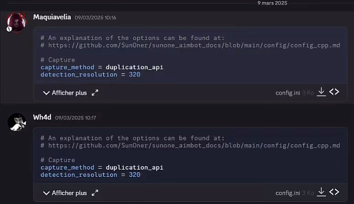This screenshot has height=204, width=354.
Task: Open Maquiavelia's profile avatar
Action: [x=17, y=22]
